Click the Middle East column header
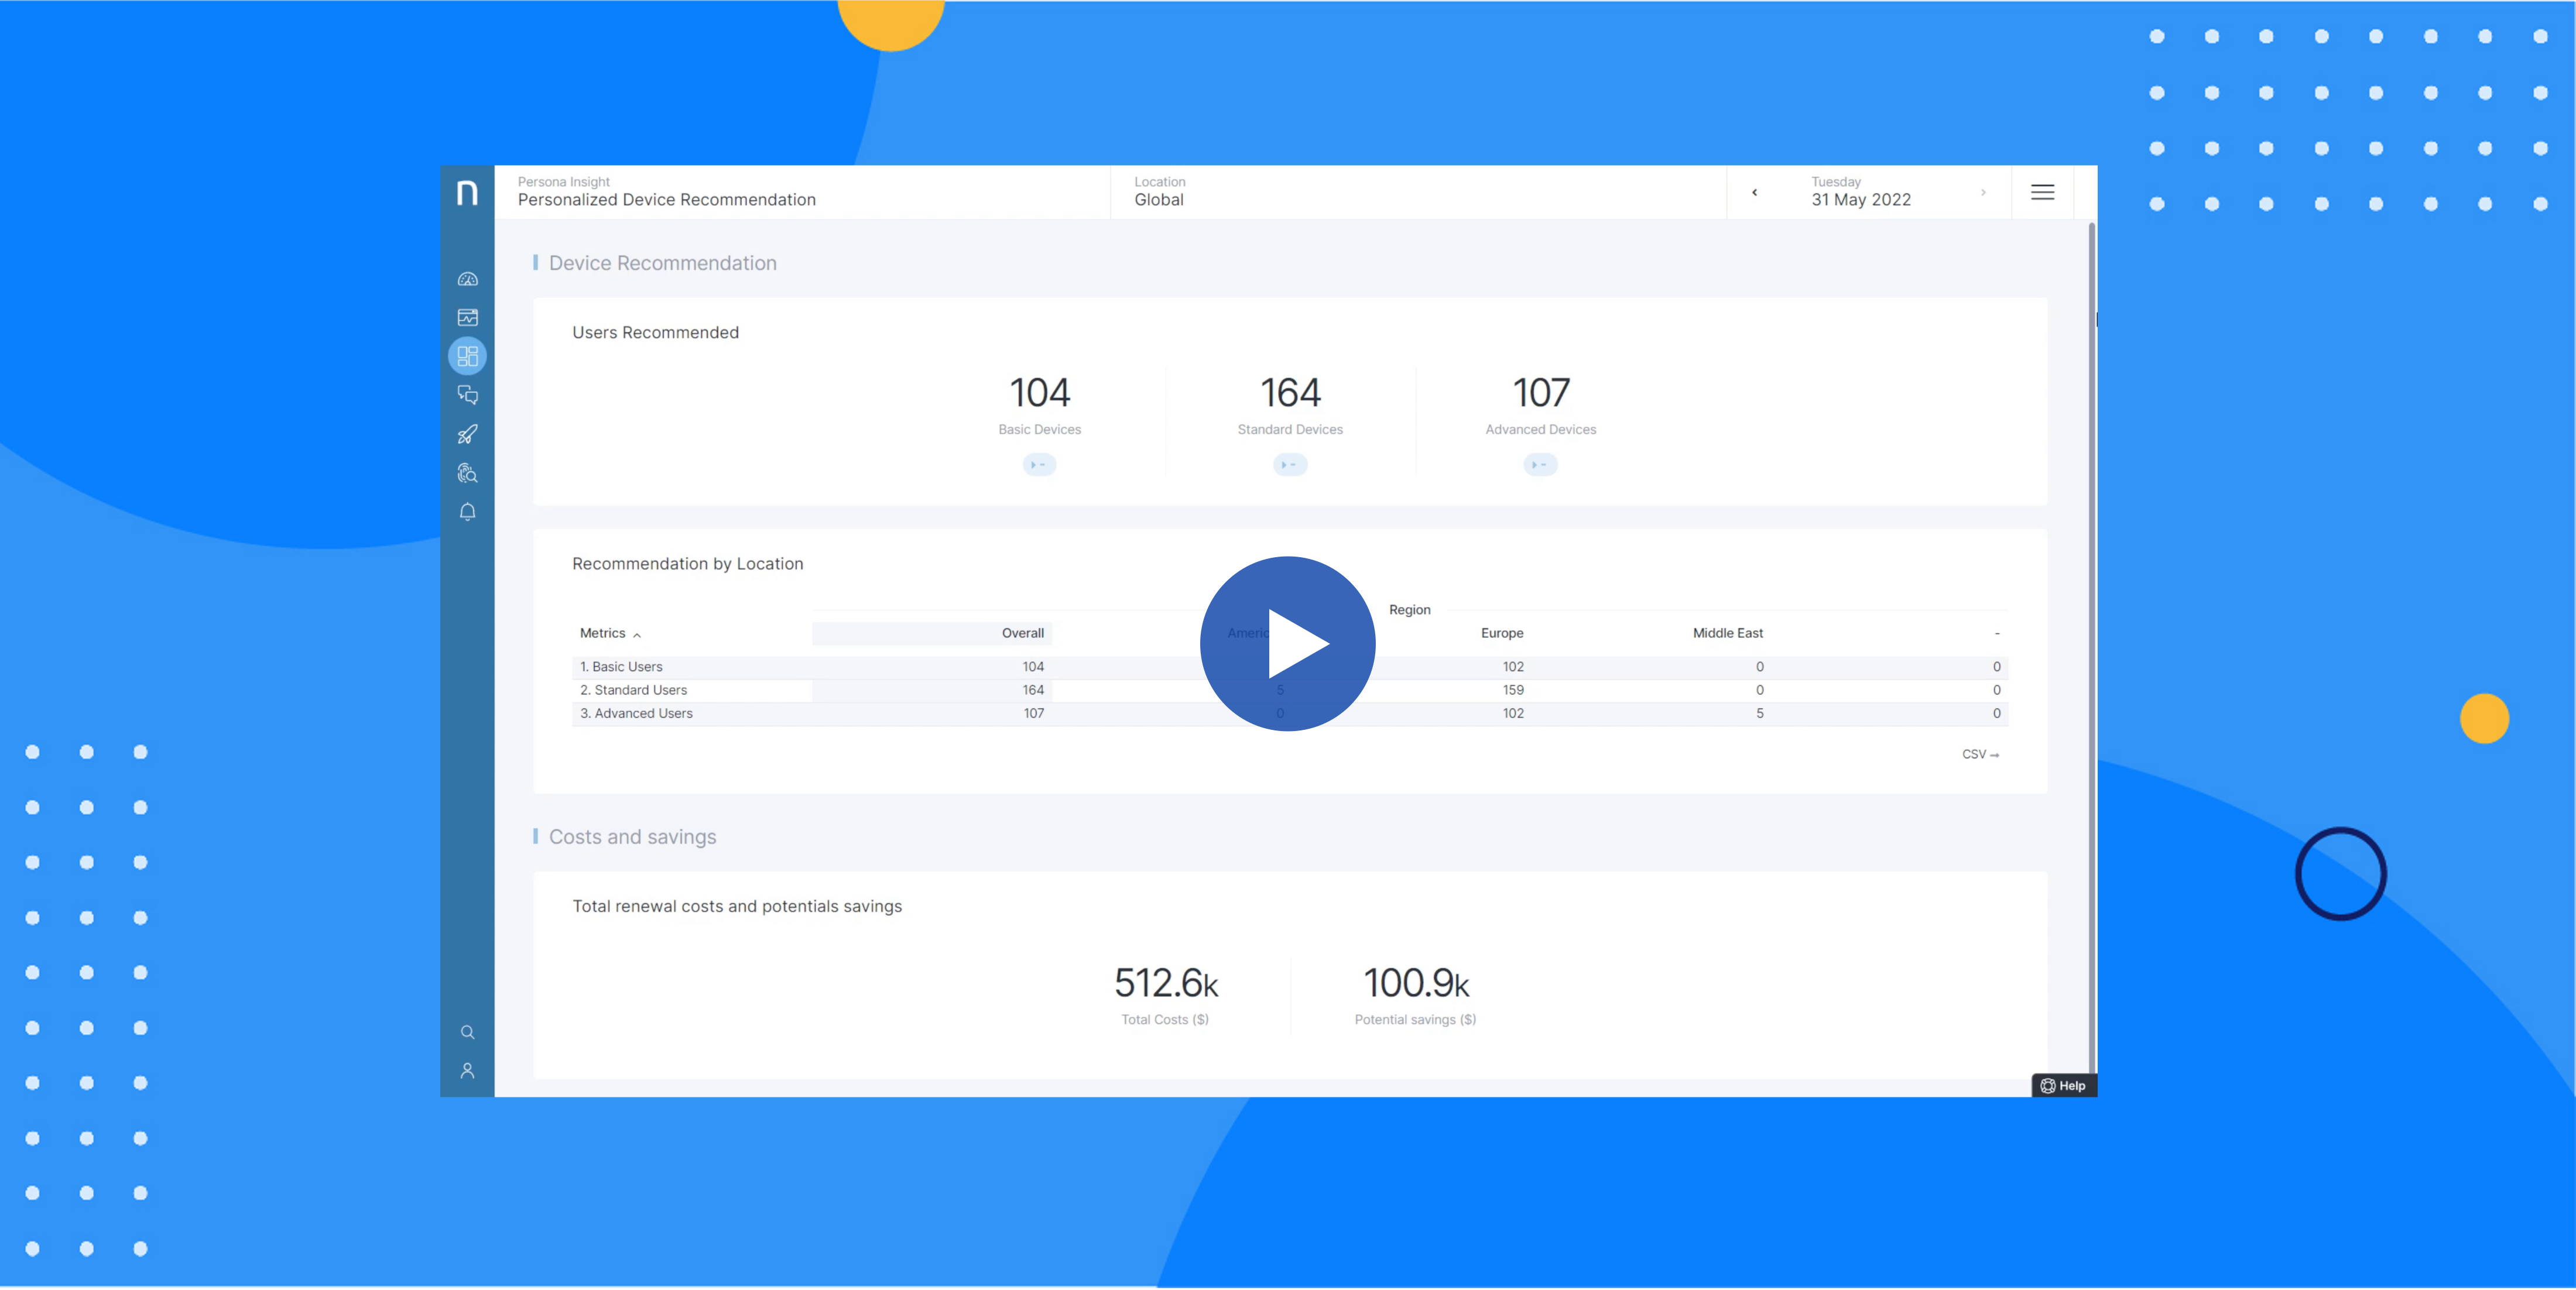Viewport: 2576px width, 1290px height. pyautogui.click(x=1727, y=633)
